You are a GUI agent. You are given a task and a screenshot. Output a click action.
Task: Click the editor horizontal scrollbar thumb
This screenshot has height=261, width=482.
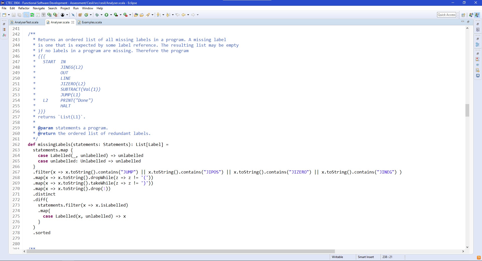pos(180,251)
